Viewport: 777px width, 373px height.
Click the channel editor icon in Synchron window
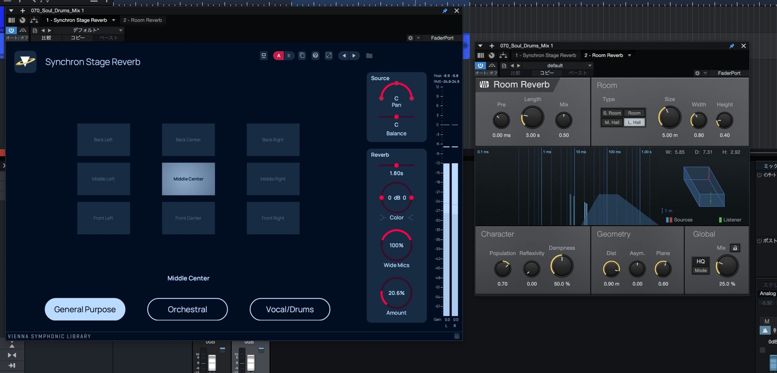pyautogui.click(x=12, y=20)
